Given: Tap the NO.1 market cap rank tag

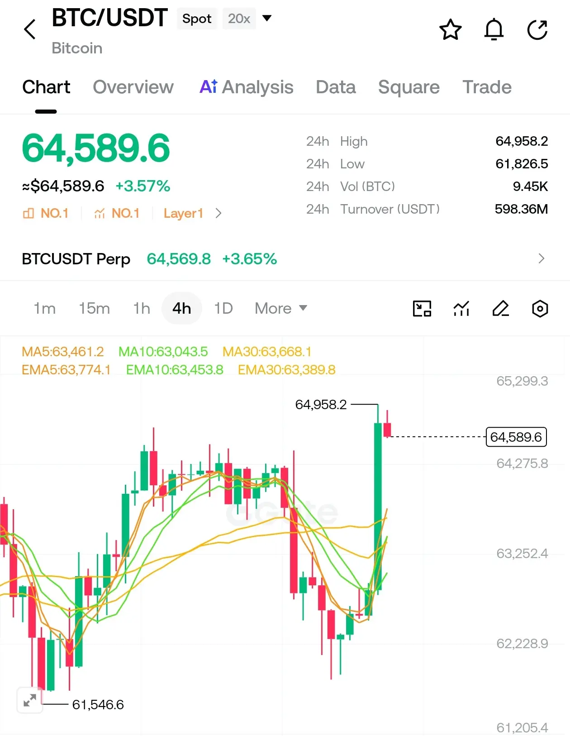Looking at the screenshot, I should (x=46, y=213).
